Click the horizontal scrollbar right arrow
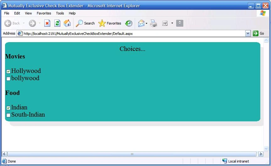 click(x=261, y=154)
